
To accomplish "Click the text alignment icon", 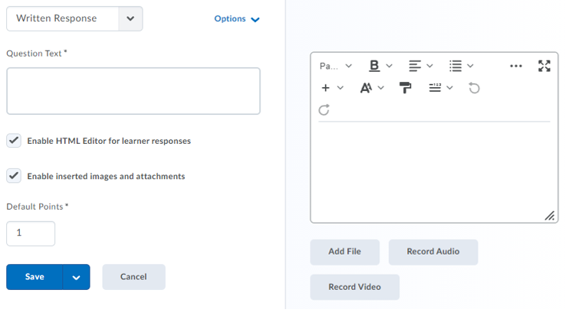I will click(x=415, y=66).
